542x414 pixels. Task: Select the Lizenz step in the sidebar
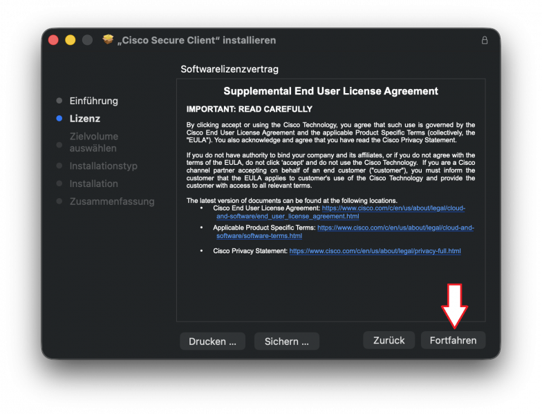[84, 119]
